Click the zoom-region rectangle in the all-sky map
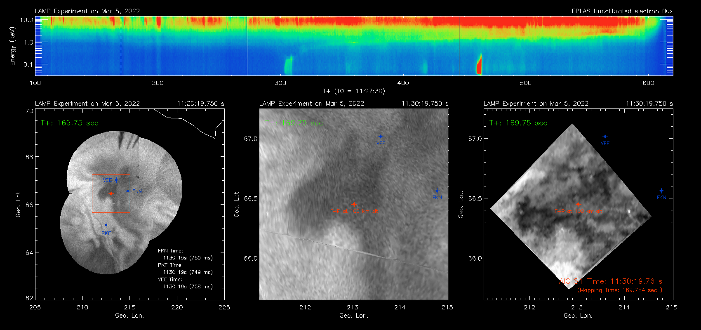 pyautogui.click(x=111, y=193)
